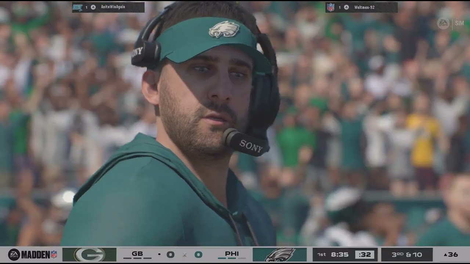The image size is (470, 264).
Task: Click the PHI timeout indicator bars
Action: click(232, 258)
